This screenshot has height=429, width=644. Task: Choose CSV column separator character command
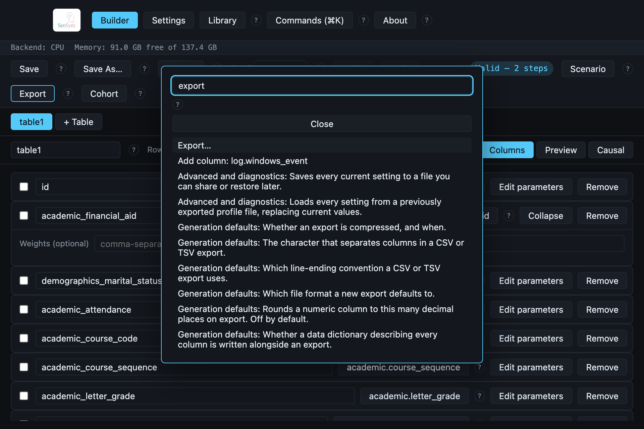coord(322,247)
